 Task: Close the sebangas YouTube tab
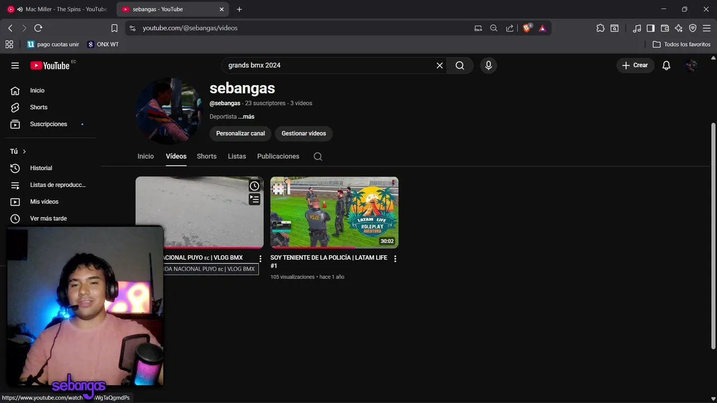(221, 10)
